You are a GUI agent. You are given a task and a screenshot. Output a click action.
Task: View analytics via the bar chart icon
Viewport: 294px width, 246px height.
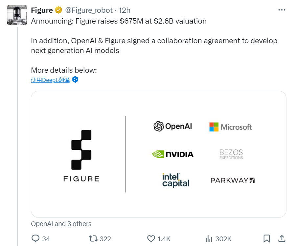pos(209,238)
